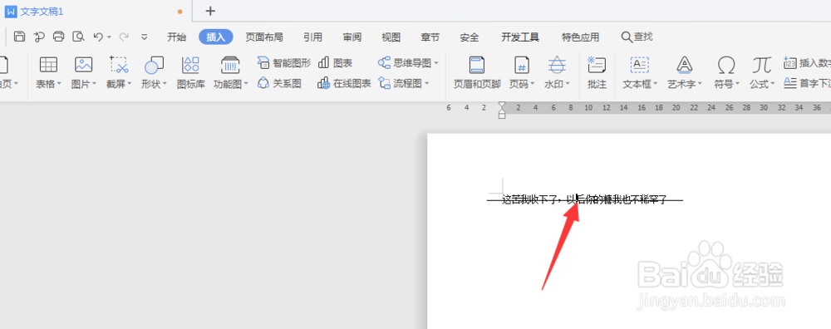Insert a table with 表格 icon
Image resolution: width=831 pixels, height=329 pixels.
[x=48, y=65]
